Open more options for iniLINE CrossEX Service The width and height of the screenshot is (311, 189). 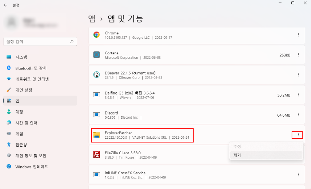(298, 175)
